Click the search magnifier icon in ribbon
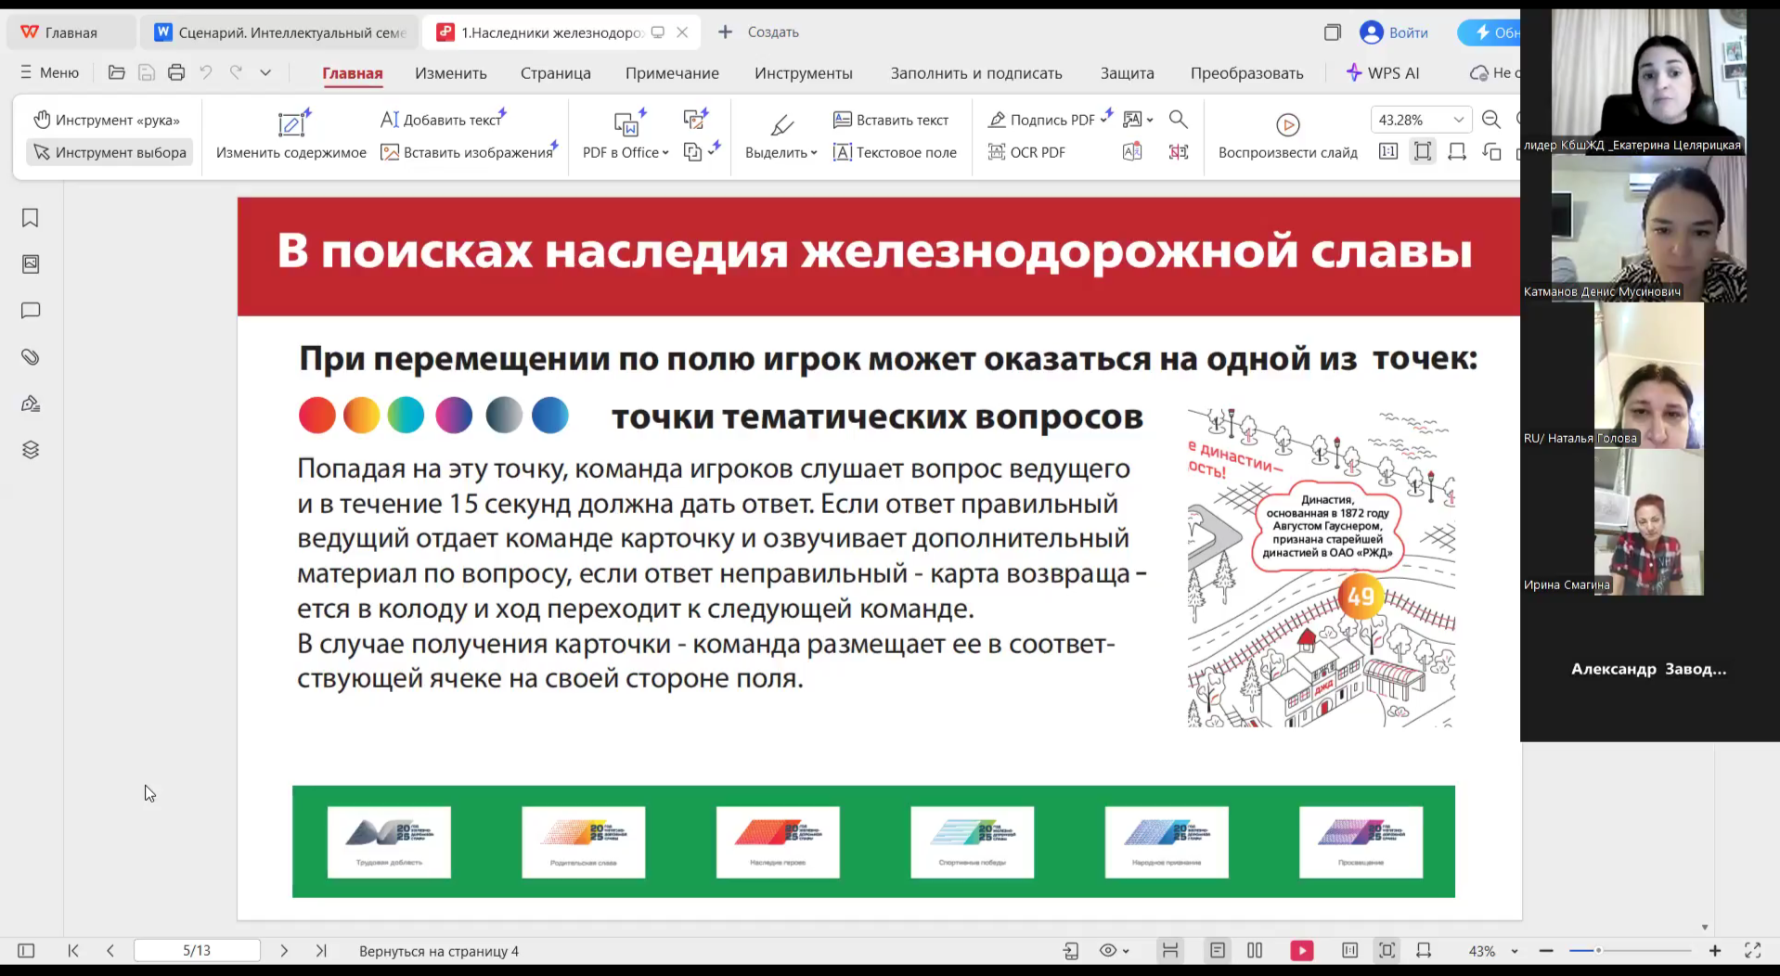The height and width of the screenshot is (976, 1780). coord(1178,120)
